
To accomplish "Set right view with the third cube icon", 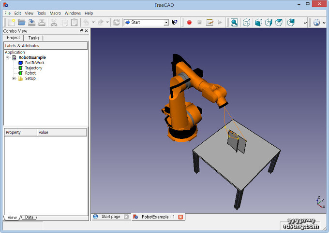I will coord(279,22).
